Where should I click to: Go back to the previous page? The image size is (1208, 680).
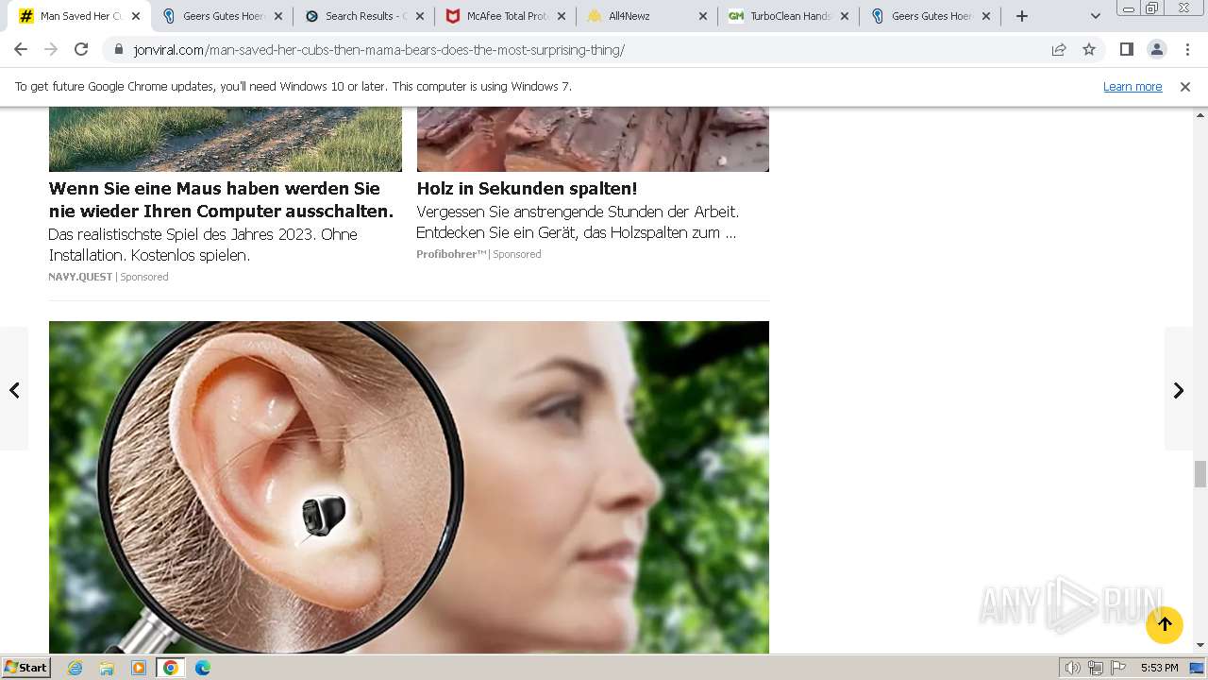click(21, 50)
